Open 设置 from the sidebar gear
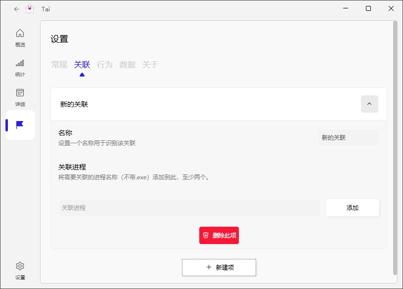Viewport: 403px width, 289px height. [20, 271]
